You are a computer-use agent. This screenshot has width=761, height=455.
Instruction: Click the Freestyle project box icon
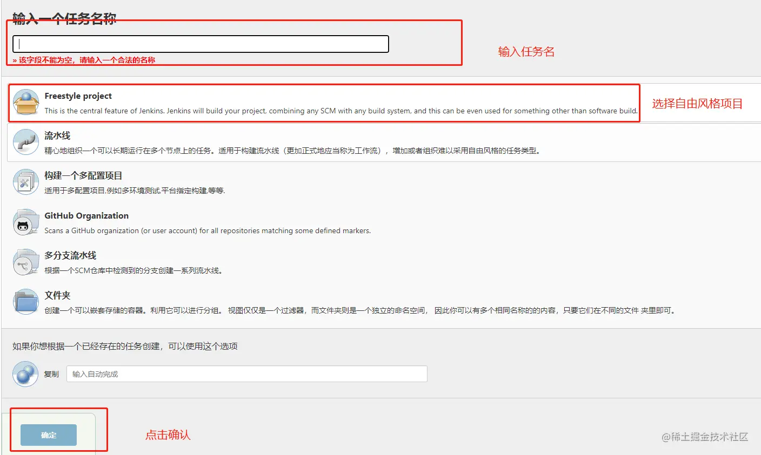(26, 103)
